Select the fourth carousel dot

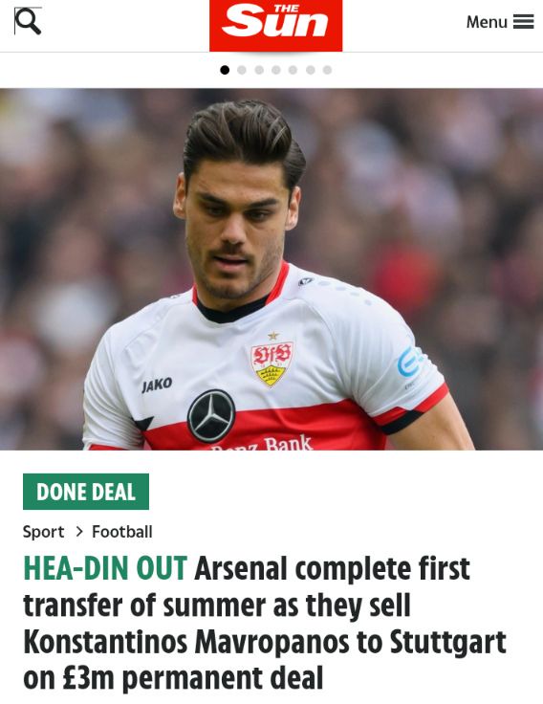(x=276, y=70)
